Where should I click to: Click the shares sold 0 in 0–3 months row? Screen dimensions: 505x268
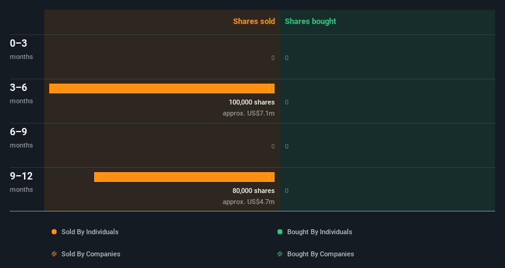272,58
